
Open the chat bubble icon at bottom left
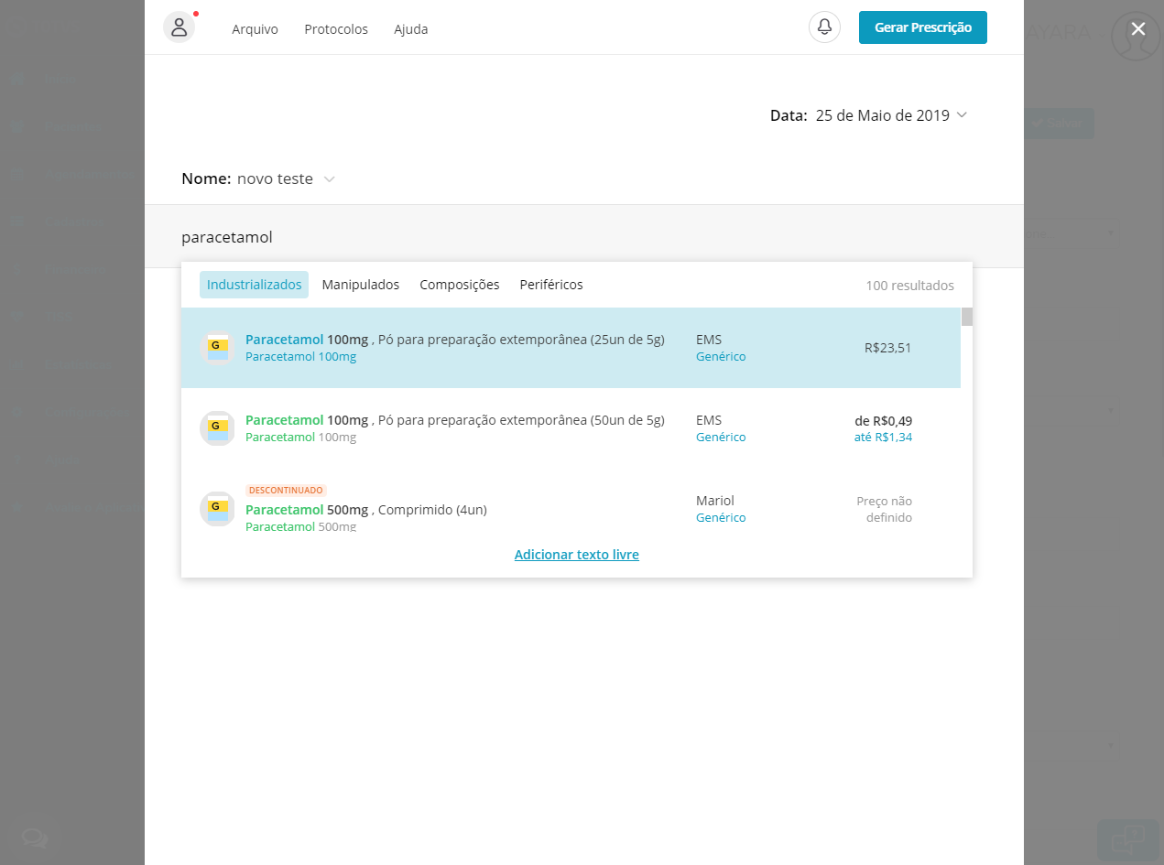[35, 837]
